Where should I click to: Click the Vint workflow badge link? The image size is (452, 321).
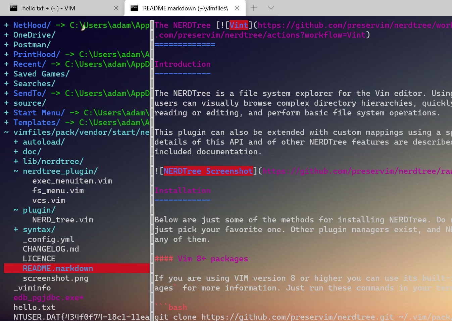pos(239,25)
